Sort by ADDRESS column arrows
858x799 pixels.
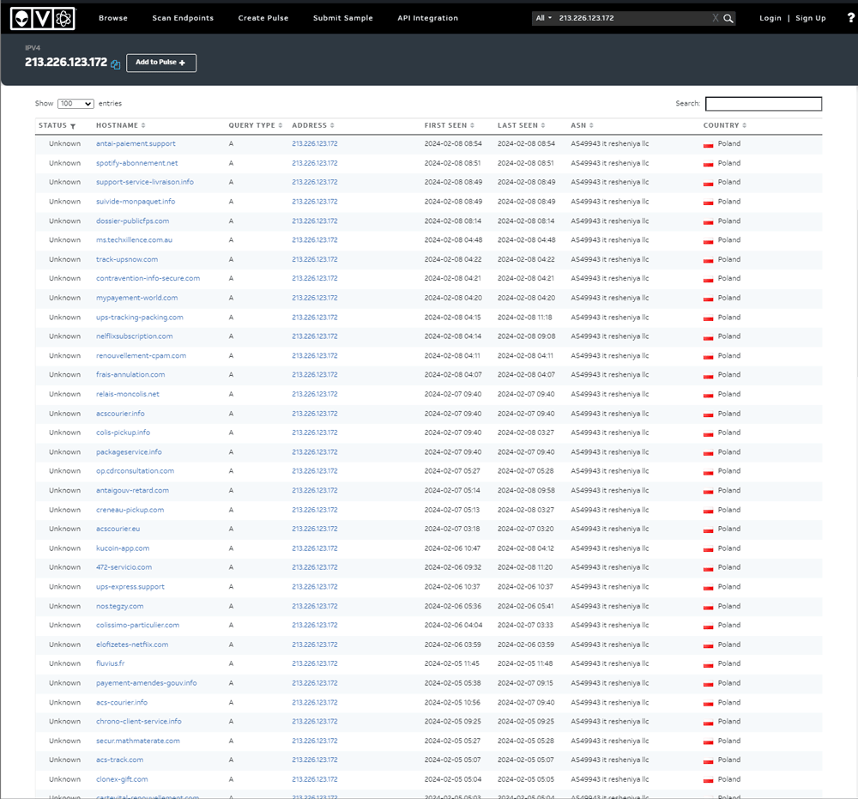click(x=332, y=125)
